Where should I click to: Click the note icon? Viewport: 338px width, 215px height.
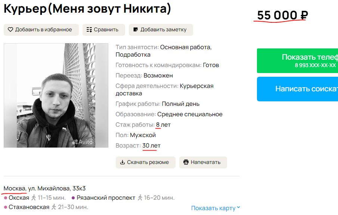click(x=136, y=30)
